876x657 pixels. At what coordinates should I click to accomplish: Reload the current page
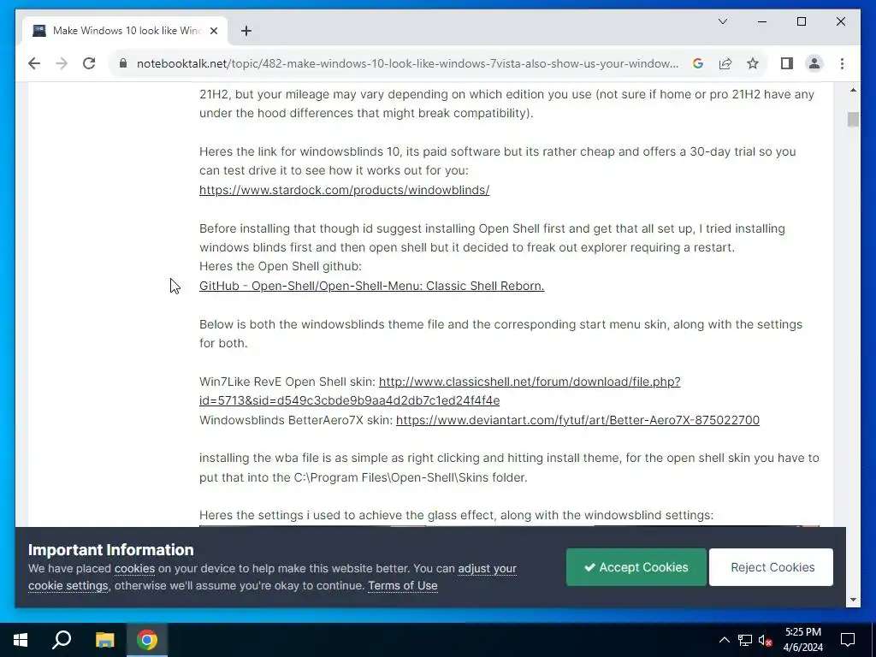89,63
